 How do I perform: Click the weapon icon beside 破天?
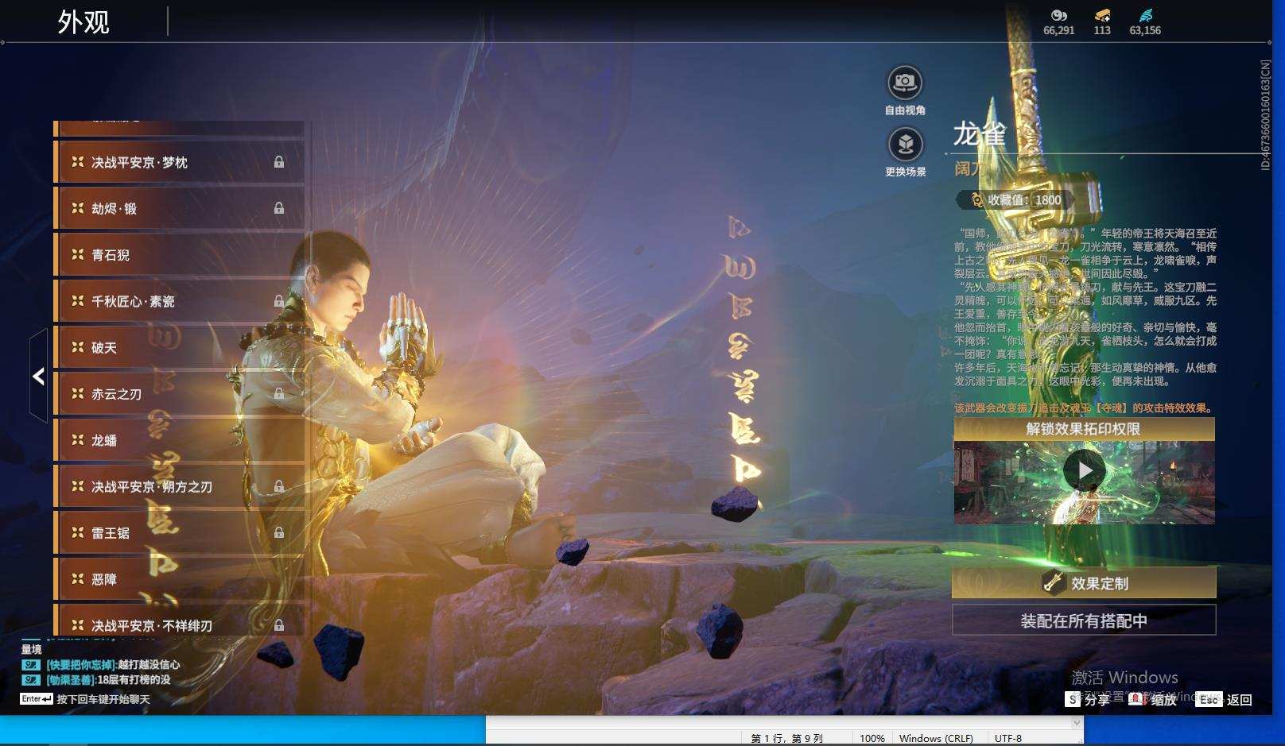(78, 347)
